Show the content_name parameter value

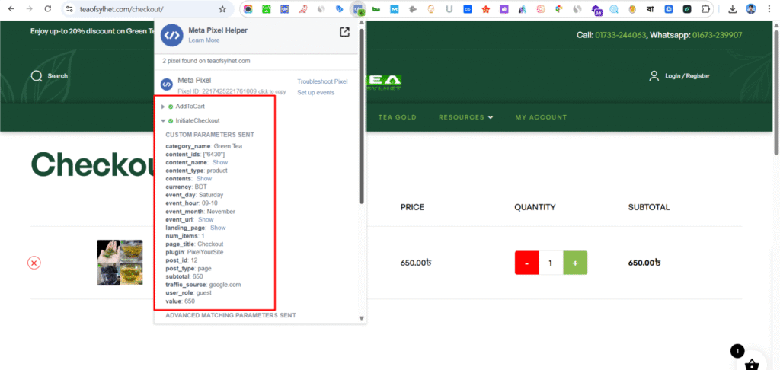click(x=219, y=162)
